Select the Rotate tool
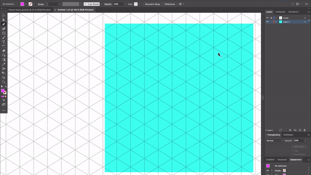 (3, 46)
